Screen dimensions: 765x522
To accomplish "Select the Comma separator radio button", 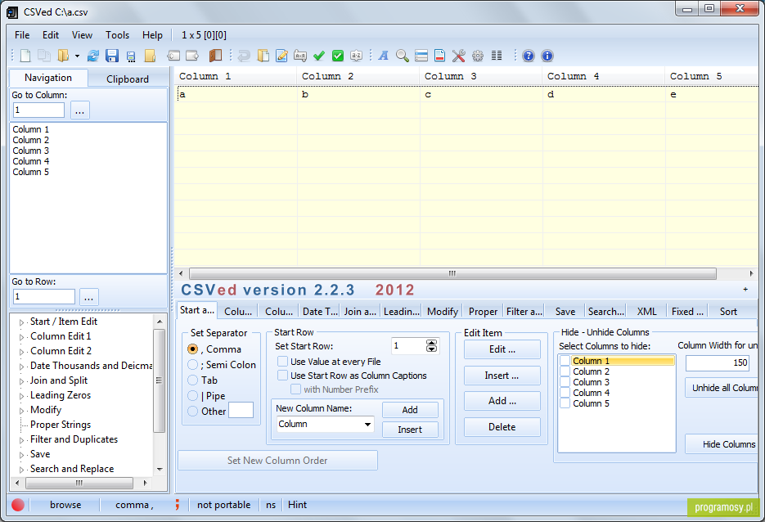I will (x=193, y=349).
